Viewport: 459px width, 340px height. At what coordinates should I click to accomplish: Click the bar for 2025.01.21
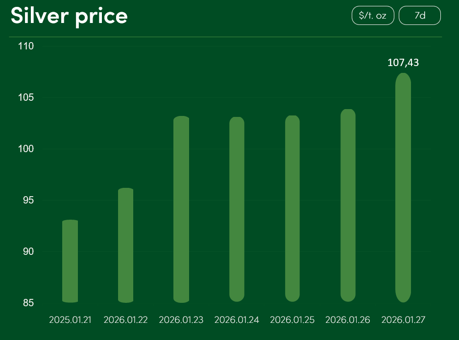71,261
